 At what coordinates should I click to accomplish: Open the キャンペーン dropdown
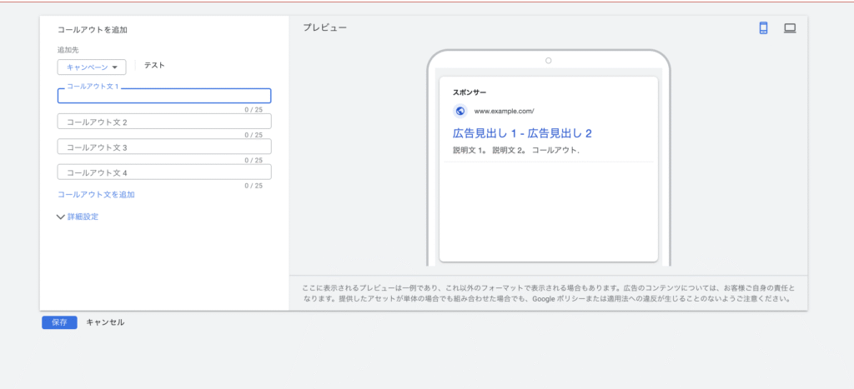[92, 67]
